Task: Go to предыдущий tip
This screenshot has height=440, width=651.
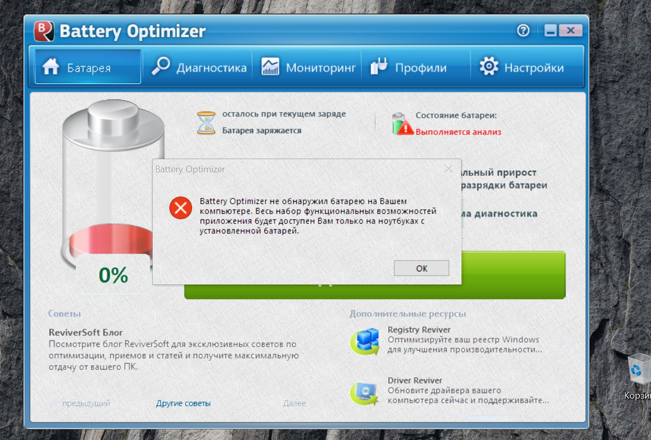Action: (86, 403)
